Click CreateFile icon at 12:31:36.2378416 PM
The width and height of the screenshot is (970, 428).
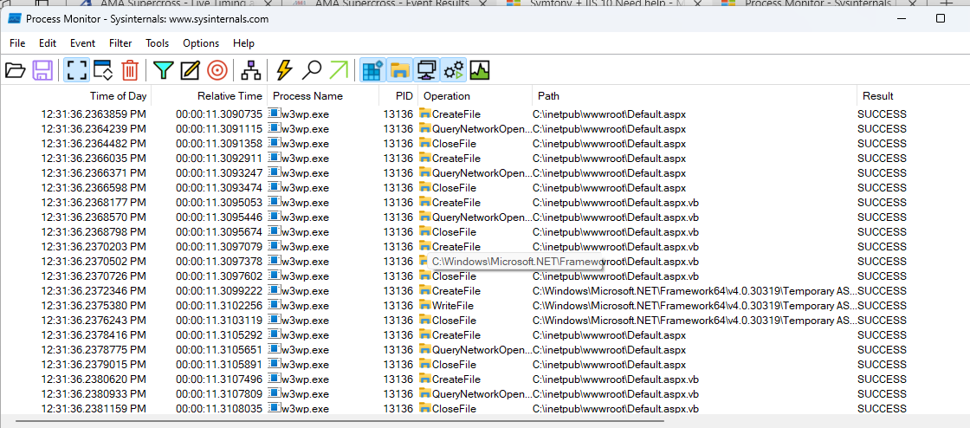pyautogui.click(x=424, y=335)
